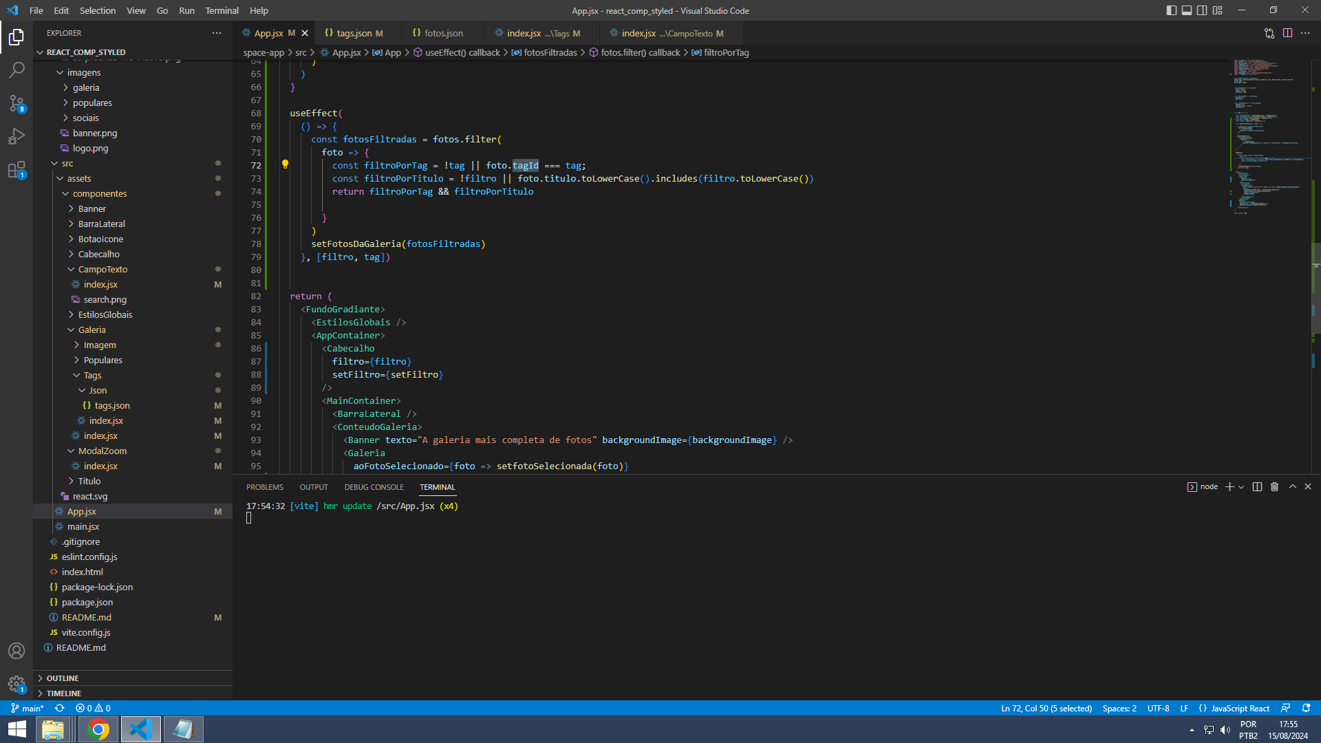Switch to the DEBUG CONSOLE tab
The height and width of the screenshot is (743, 1321).
pos(374,486)
